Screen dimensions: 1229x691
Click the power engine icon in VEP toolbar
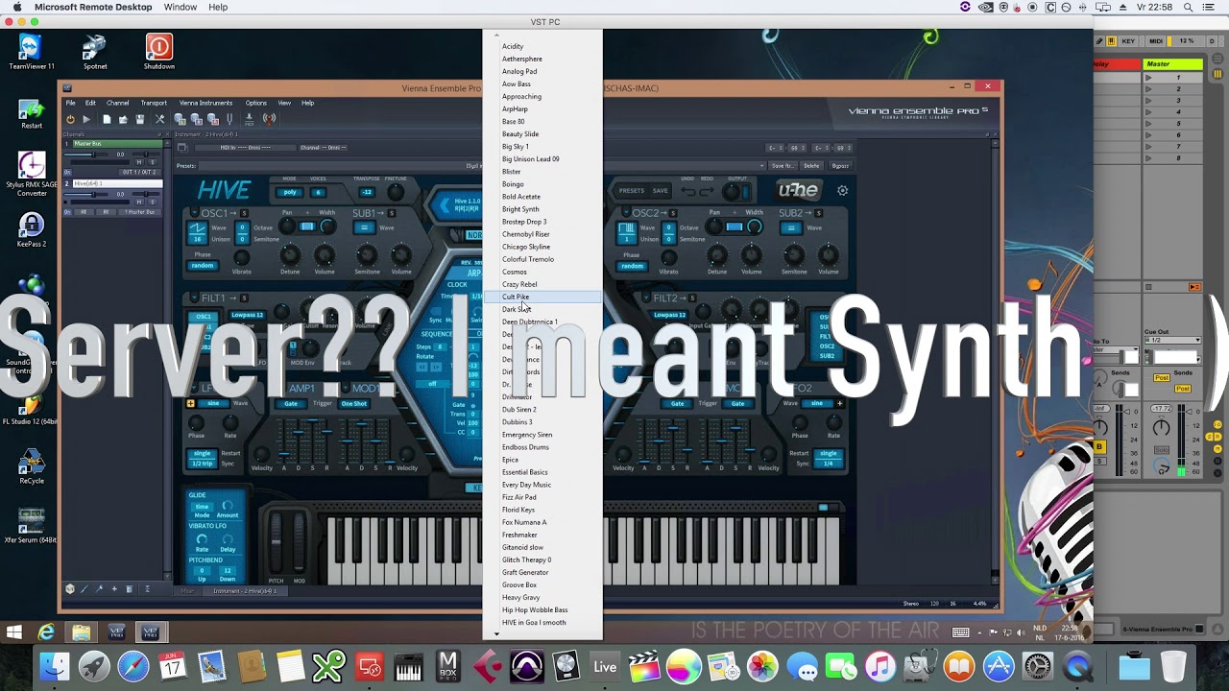pyautogui.click(x=70, y=119)
